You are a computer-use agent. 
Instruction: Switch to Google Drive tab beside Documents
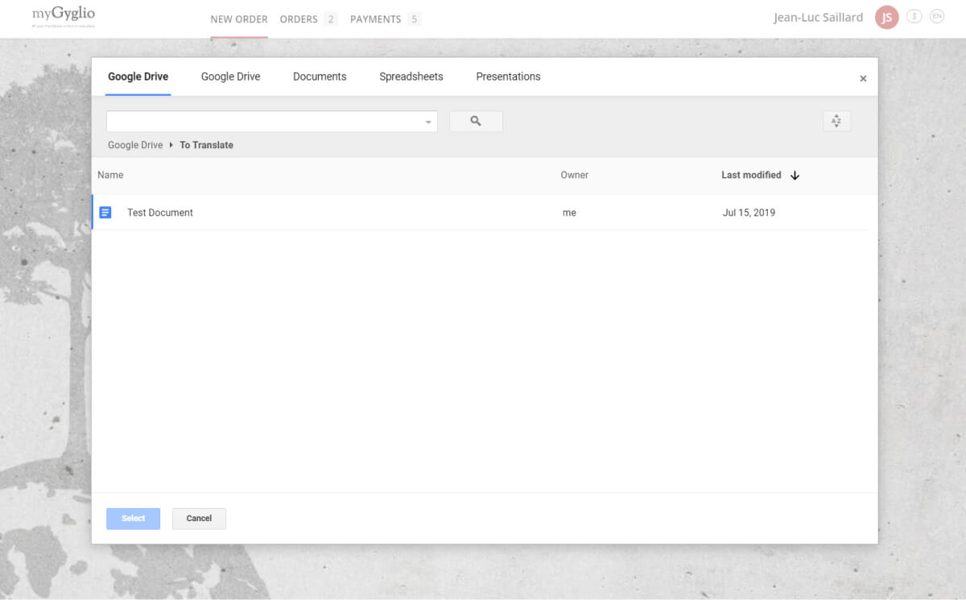pyautogui.click(x=230, y=77)
